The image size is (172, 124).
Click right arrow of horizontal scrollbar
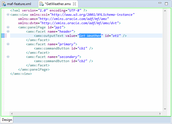(160, 114)
